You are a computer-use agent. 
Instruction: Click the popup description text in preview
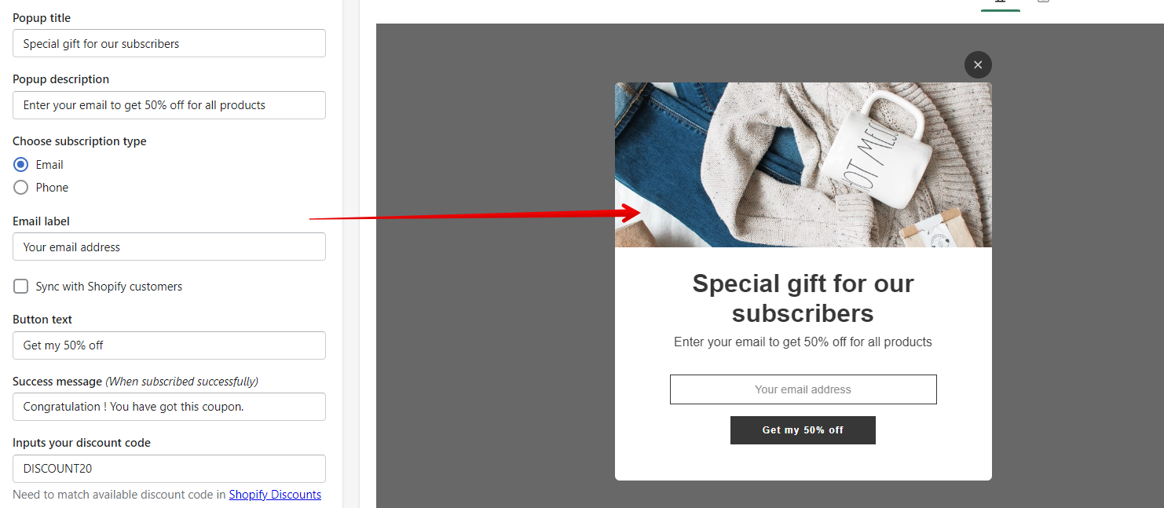(x=803, y=342)
